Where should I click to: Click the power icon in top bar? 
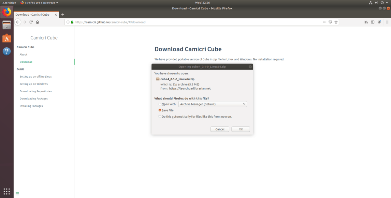(383, 3)
